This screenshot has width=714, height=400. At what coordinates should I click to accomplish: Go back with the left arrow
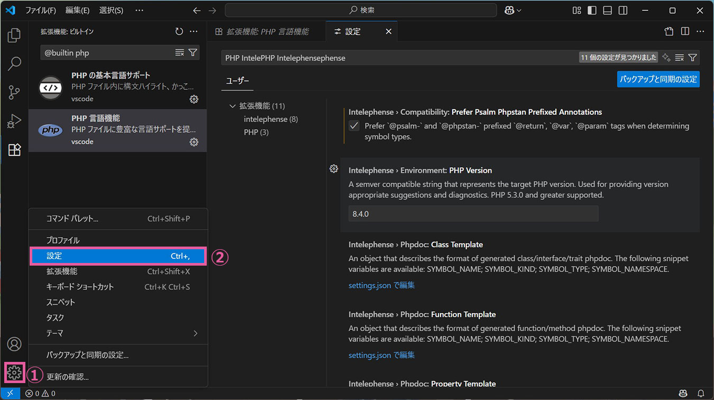(197, 11)
